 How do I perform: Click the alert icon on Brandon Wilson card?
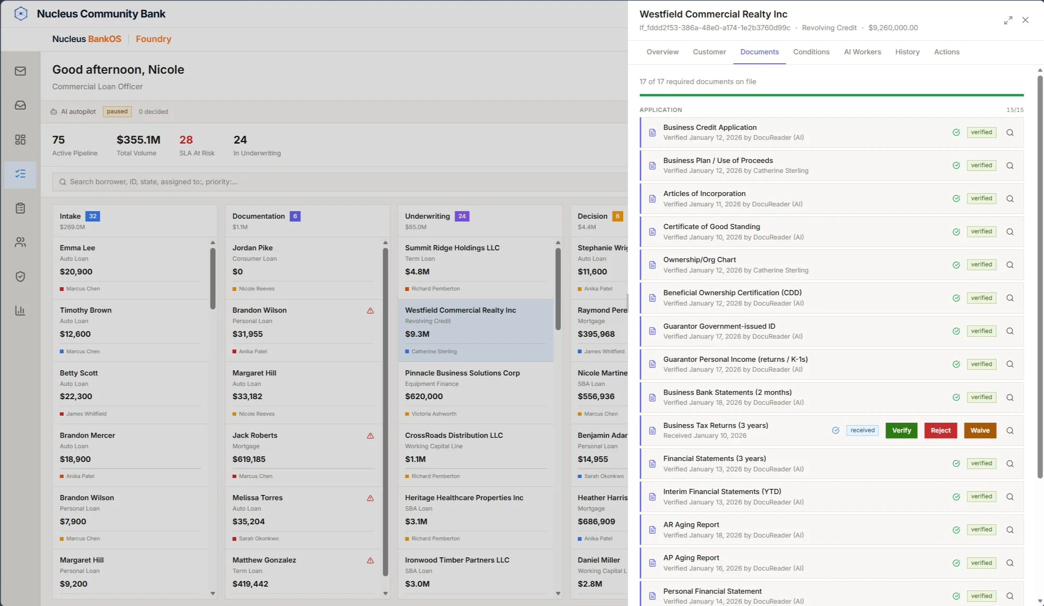(x=370, y=311)
